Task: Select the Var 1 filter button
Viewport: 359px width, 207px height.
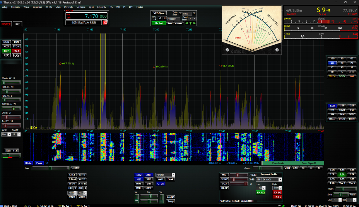Action: (x=342, y=183)
